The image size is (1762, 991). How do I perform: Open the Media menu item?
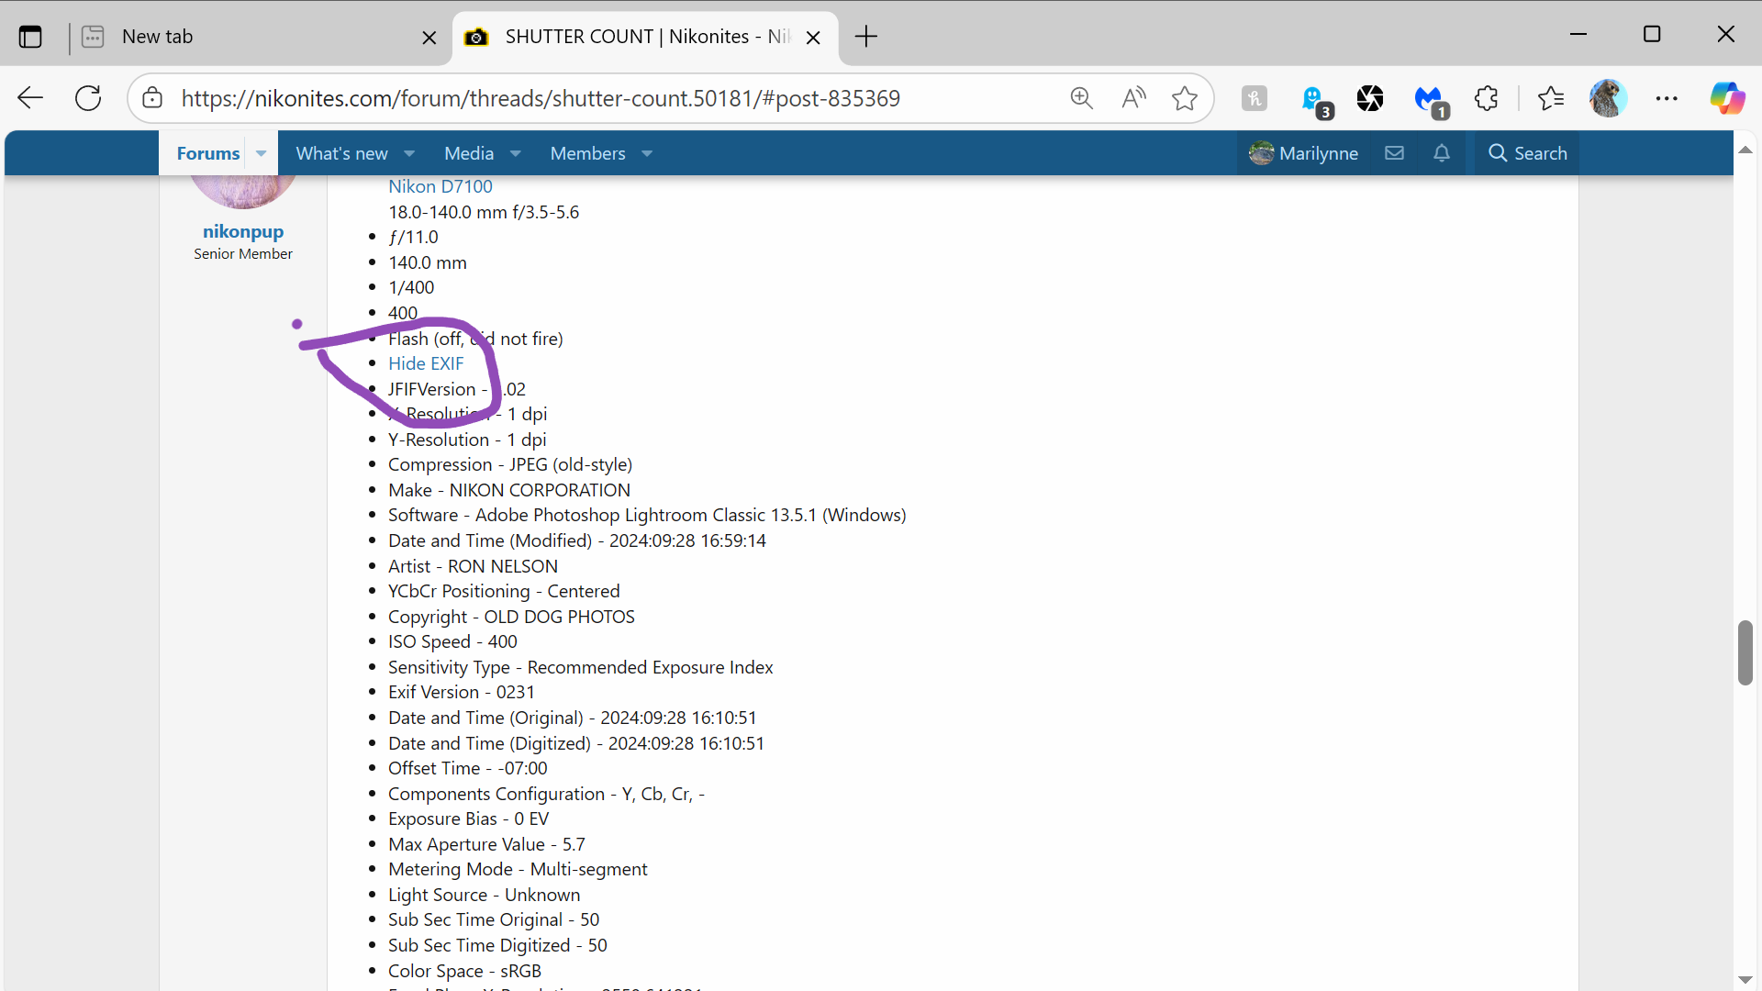click(x=468, y=153)
